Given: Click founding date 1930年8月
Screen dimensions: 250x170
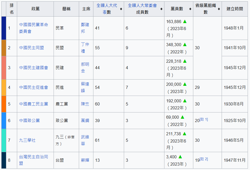Looking at the screenshot, I should tap(234, 104).
